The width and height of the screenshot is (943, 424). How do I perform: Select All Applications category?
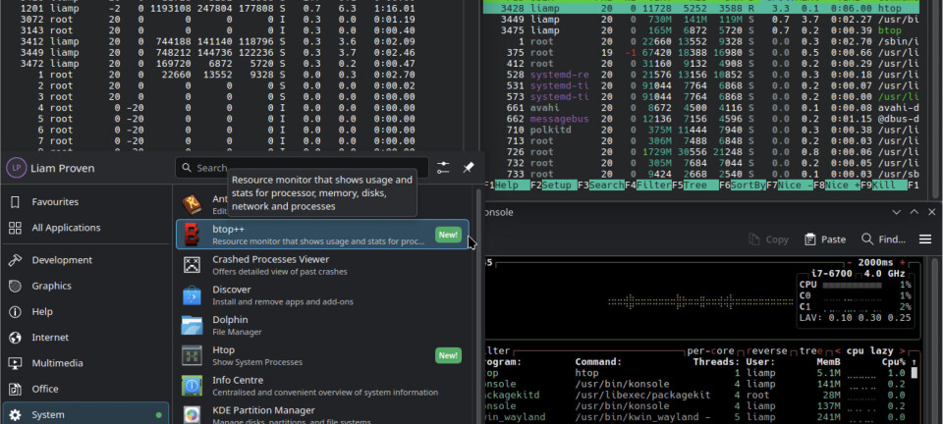click(85, 228)
